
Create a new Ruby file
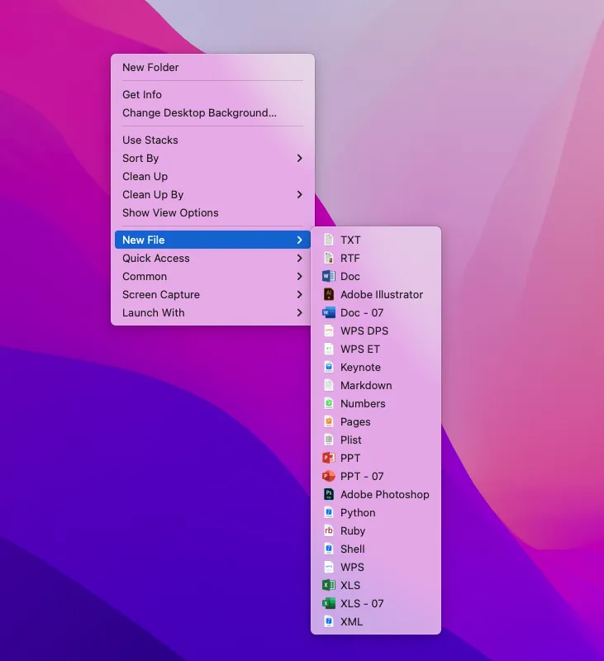[376, 530]
